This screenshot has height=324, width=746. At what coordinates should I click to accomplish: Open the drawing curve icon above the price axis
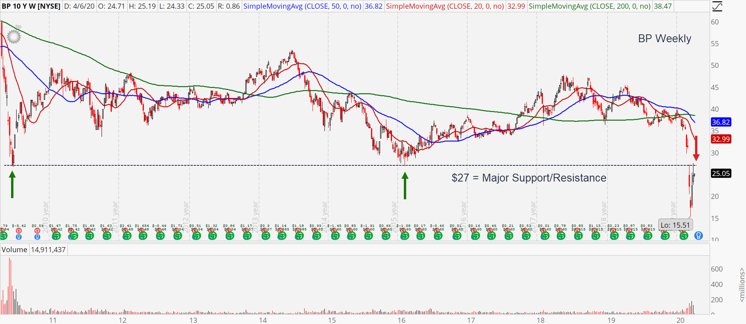tap(717, 6)
